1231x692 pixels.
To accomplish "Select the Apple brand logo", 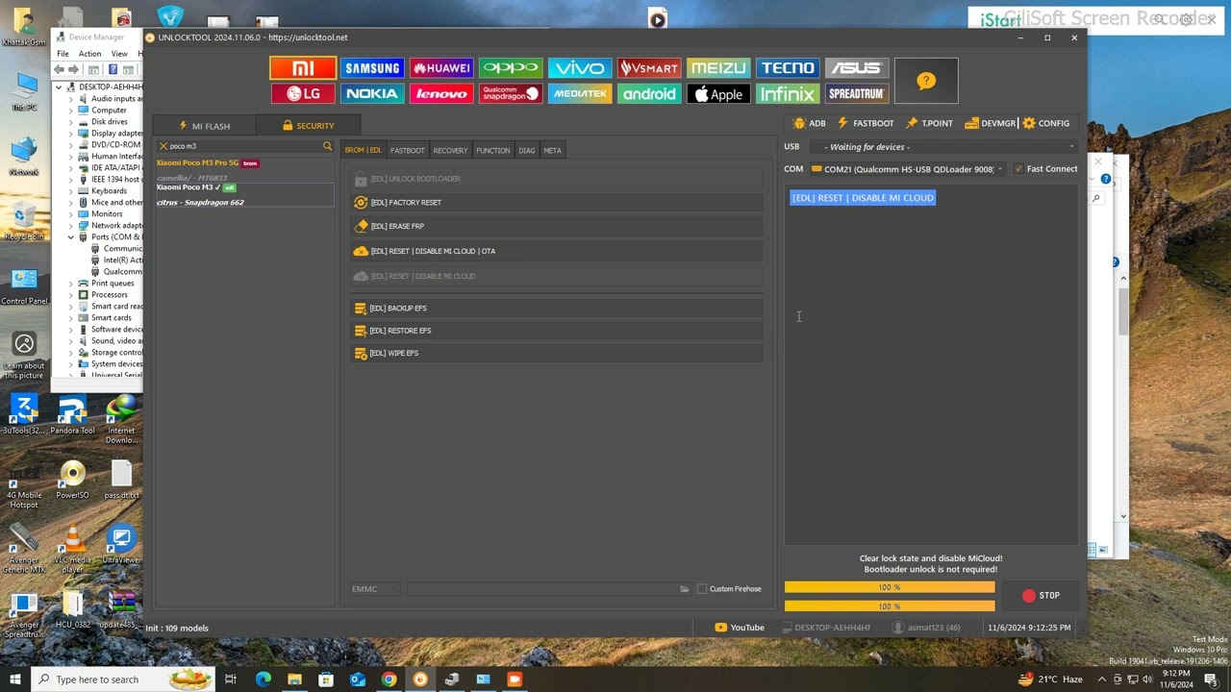I will click(718, 94).
